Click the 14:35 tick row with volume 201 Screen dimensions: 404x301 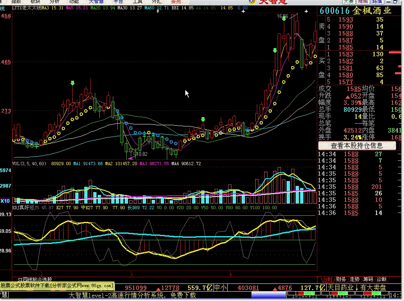point(350,187)
